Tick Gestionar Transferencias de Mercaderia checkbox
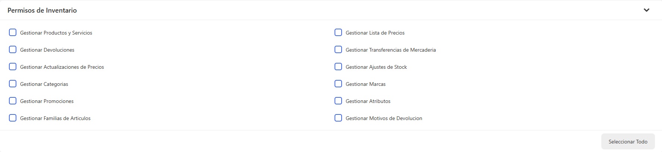The width and height of the screenshot is (662, 152). click(338, 50)
